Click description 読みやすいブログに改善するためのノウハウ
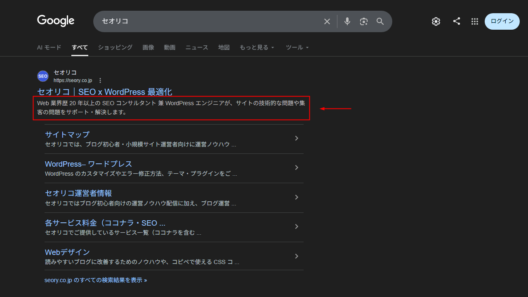Image resolution: width=528 pixels, height=297 pixels. point(142,262)
